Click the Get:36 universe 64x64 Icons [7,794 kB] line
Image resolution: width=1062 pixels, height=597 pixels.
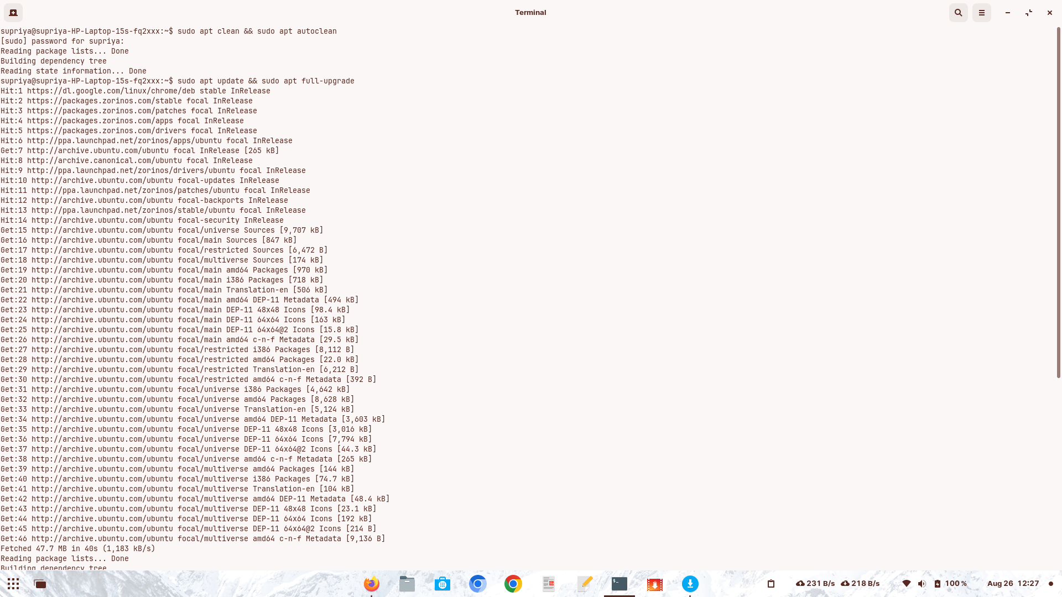coord(186,439)
